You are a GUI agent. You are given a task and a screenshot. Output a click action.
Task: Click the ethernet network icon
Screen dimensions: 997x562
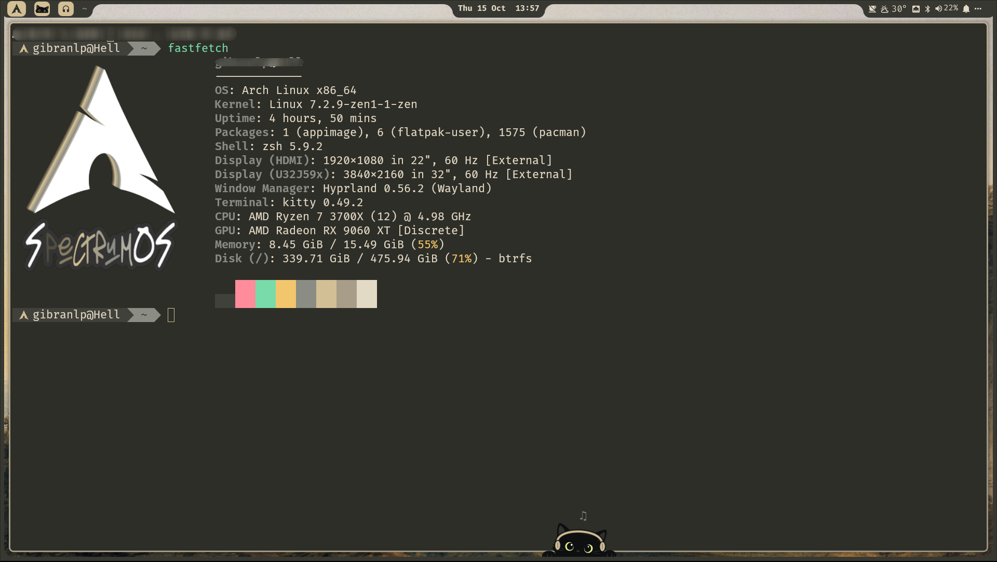[916, 9]
